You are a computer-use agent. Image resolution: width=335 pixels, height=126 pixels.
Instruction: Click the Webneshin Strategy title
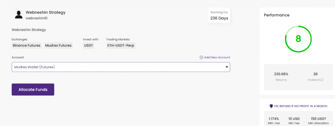click(46, 12)
